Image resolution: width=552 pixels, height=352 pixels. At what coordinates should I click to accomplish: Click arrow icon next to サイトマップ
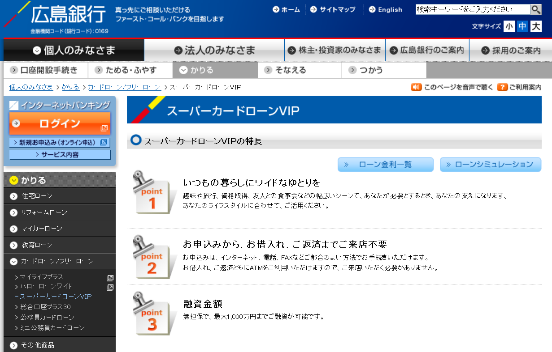tap(313, 9)
